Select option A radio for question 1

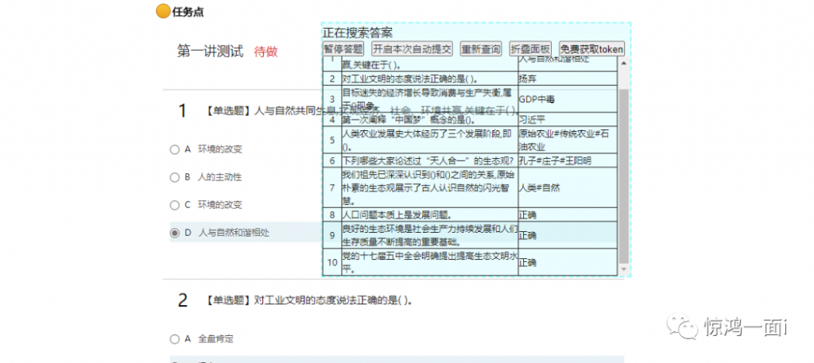(x=174, y=149)
